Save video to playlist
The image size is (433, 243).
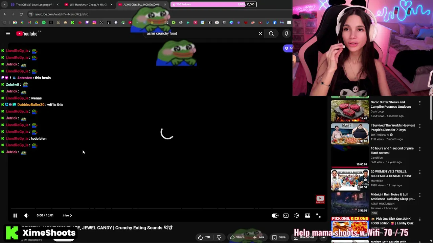coord(279,237)
